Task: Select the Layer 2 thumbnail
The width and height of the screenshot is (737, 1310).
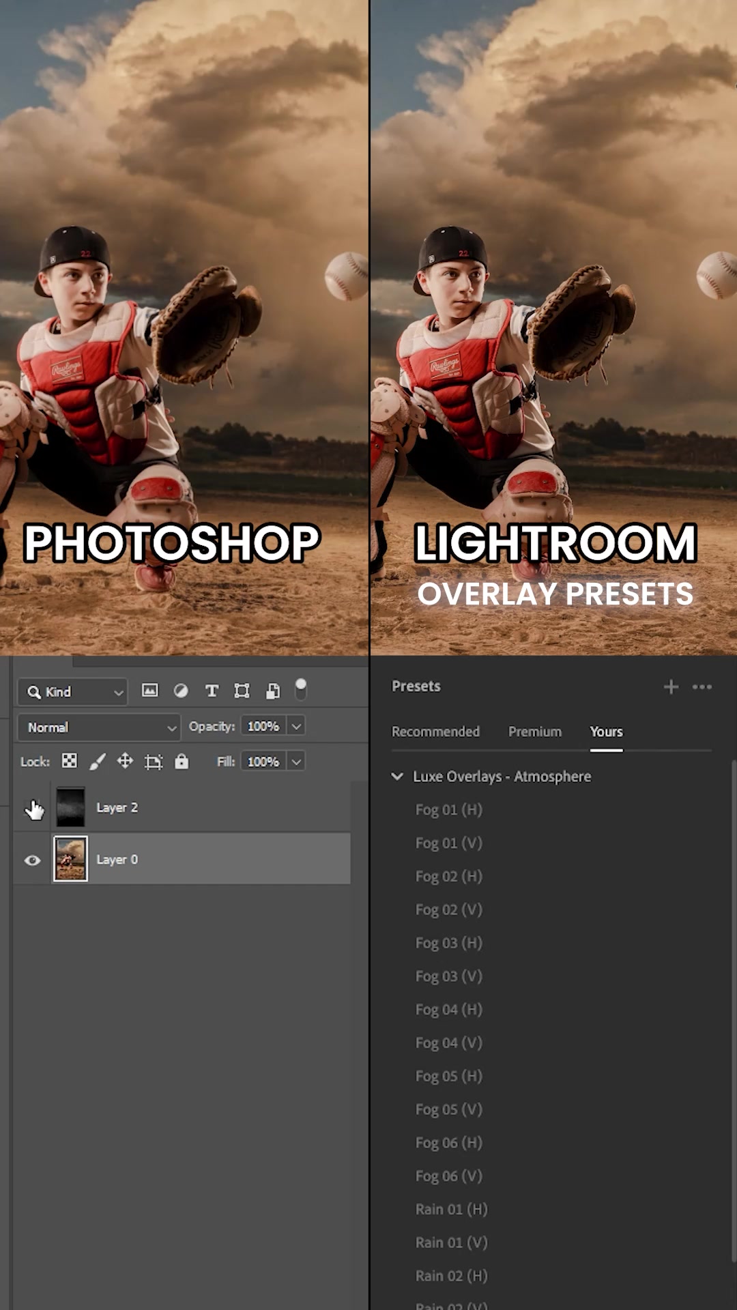Action: tap(70, 807)
